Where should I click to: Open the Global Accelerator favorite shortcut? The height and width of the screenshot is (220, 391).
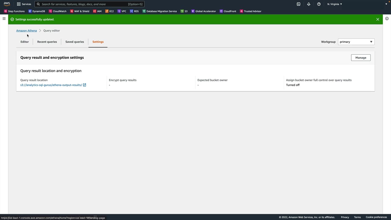(x=203, y=11)
